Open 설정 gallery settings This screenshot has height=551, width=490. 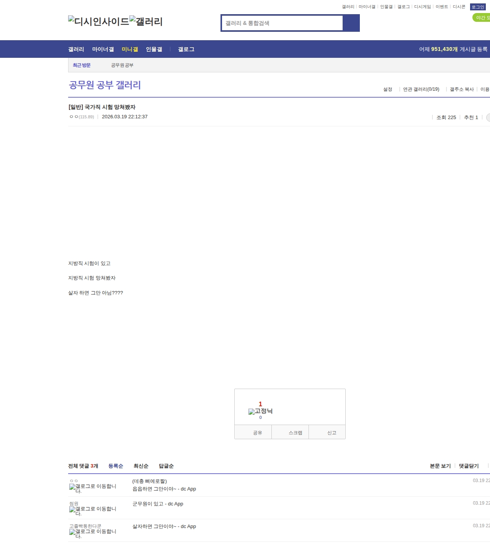[388, 89]
